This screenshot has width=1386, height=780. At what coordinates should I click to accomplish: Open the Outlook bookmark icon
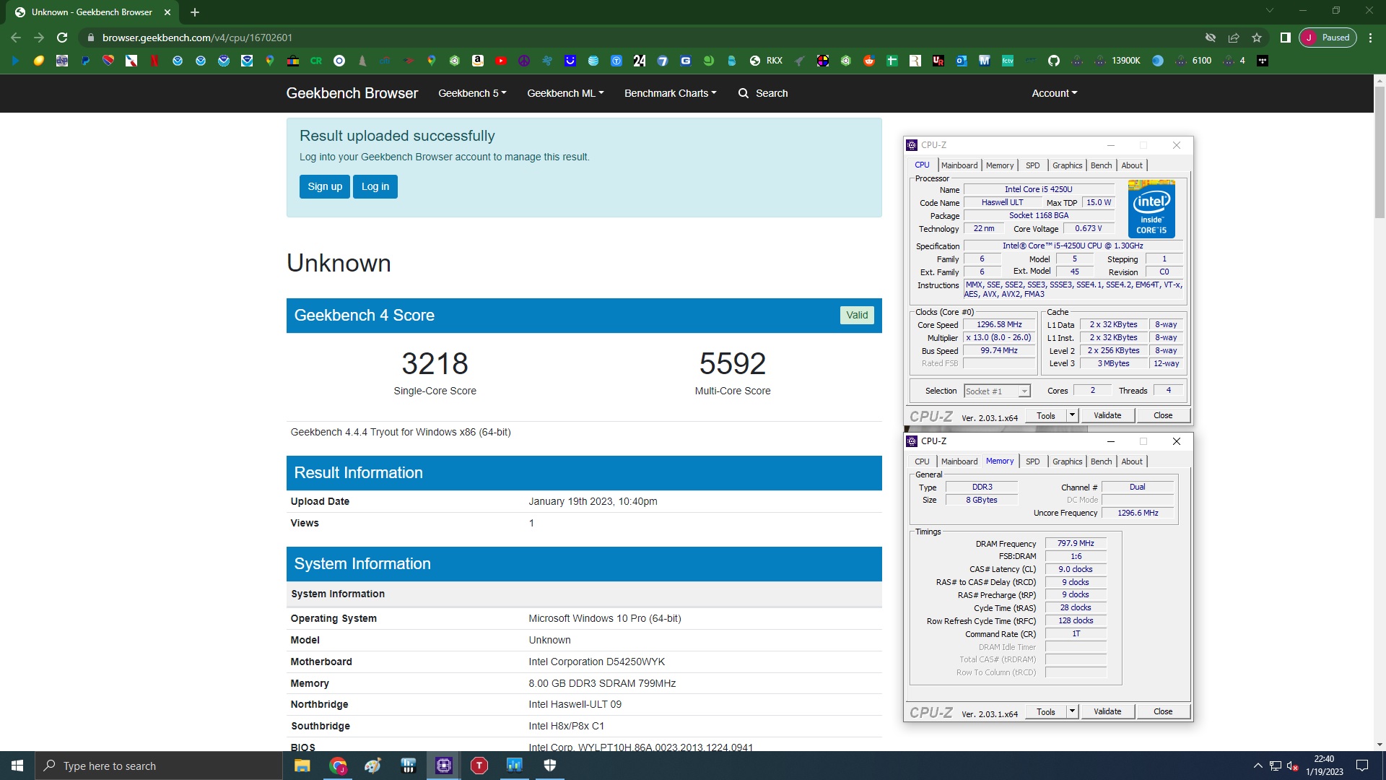962,61
